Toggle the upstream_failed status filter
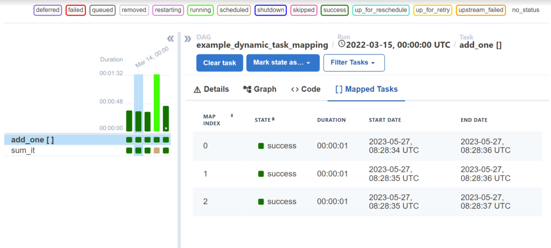551x248 pixels. 481,10
